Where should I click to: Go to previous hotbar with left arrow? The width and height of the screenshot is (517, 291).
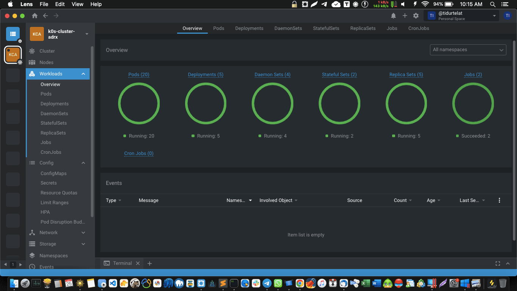pos(5,264)
